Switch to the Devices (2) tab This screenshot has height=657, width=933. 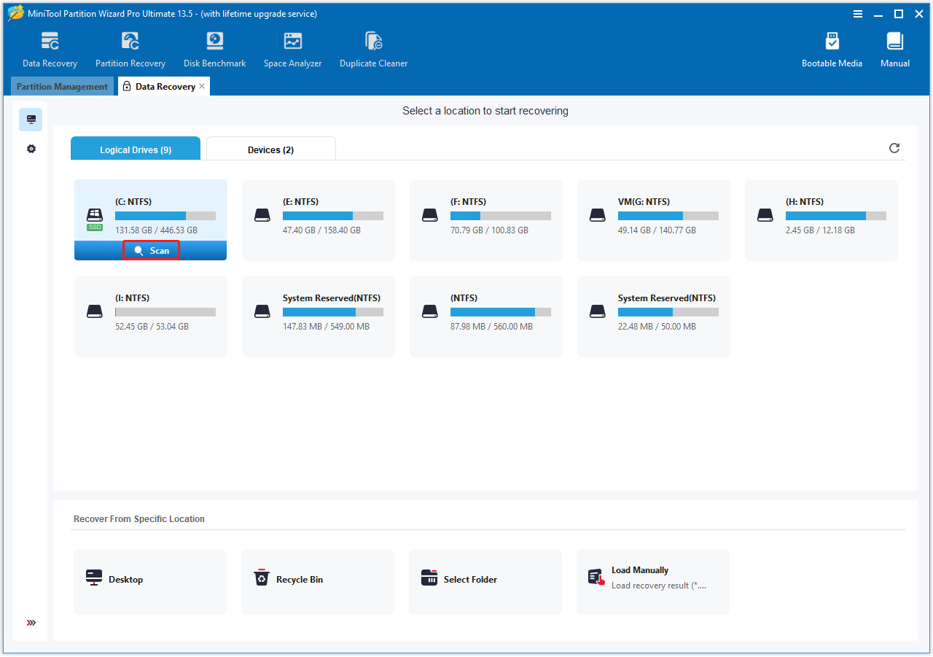pyautogui.click(x=270, y=149)
